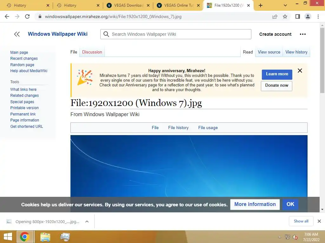Image resolution: width=325 pixels, height=243 pixels.
Task: Open the View source tab
Action: 269,52
